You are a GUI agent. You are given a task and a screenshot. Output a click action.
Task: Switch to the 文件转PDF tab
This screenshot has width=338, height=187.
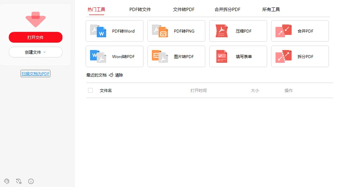(x=184, y=9)
